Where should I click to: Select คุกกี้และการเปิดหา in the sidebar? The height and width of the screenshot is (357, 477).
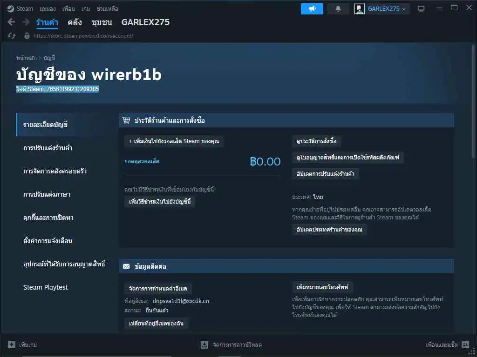pos(48,218)
